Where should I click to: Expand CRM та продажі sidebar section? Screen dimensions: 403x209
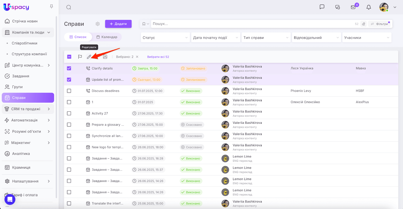click(x=28, y=109)
